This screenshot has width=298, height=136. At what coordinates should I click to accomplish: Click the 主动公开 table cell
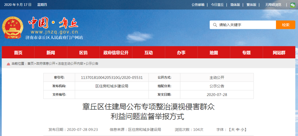pyautogui.click(x=217, y=77)
